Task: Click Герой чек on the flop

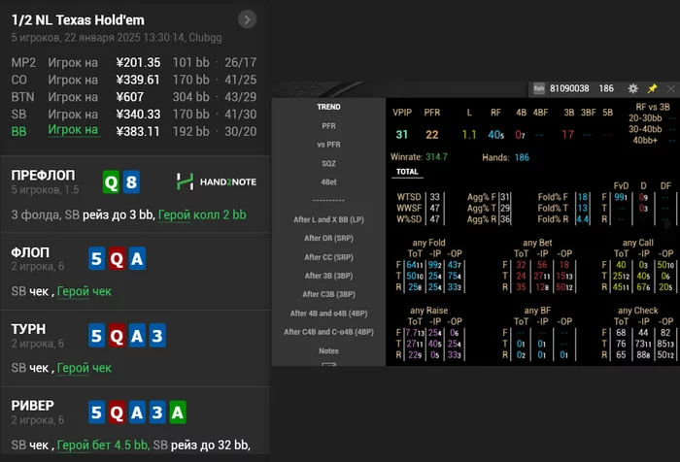Action: (x=85, y=292)
